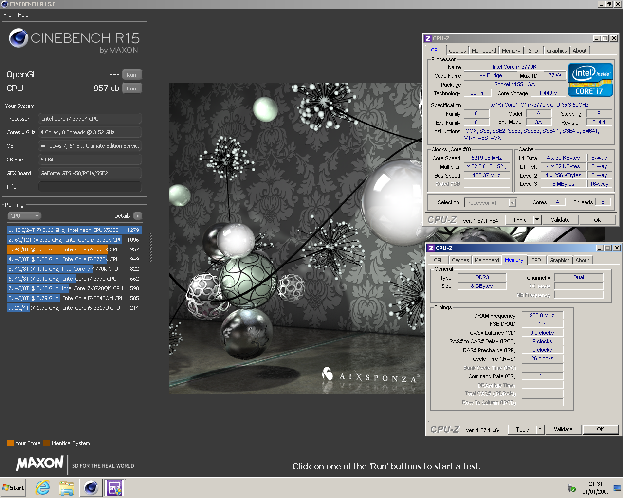Select ranking row Core i7-3930K
Viewport: 623px width, 498px height.
74,240
